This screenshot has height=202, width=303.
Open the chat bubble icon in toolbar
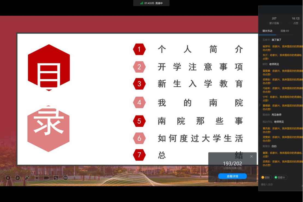coord(56,178)
